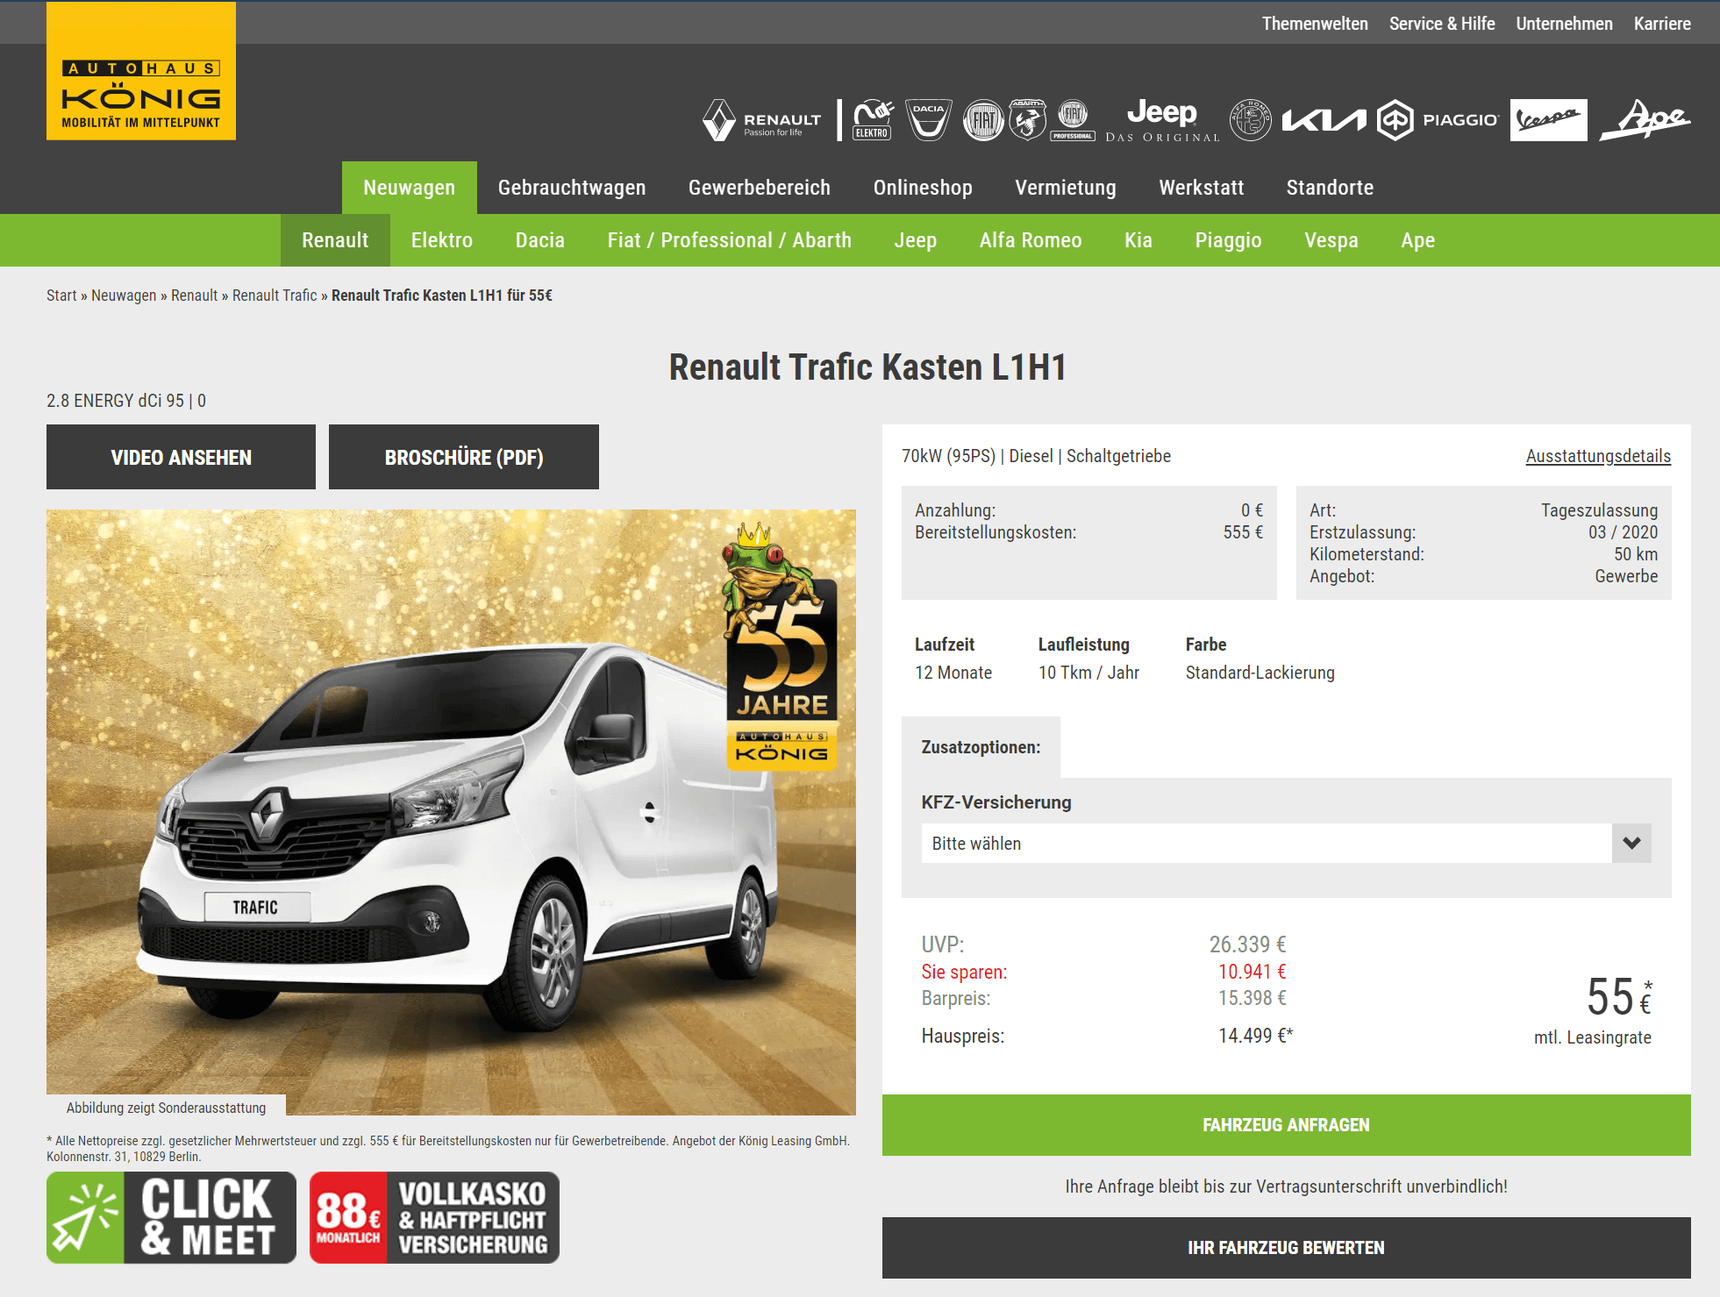Select Elektro in the green submenu

(x=442, y=240)
